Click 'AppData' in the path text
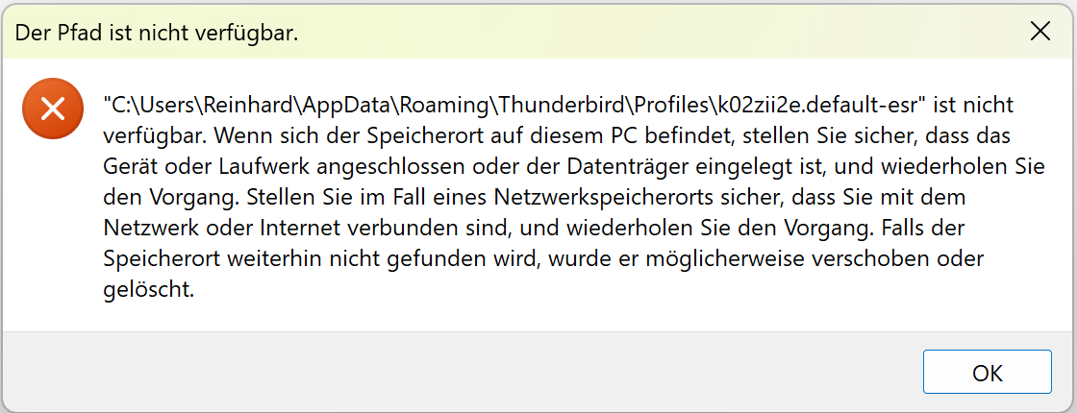The image size is (1077, 413). tap(351, 104)
